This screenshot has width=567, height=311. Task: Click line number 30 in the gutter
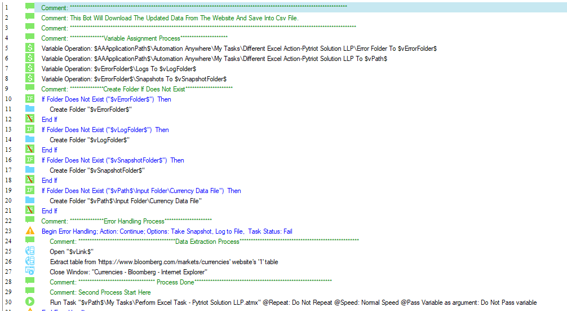click(x=8, y=302)
